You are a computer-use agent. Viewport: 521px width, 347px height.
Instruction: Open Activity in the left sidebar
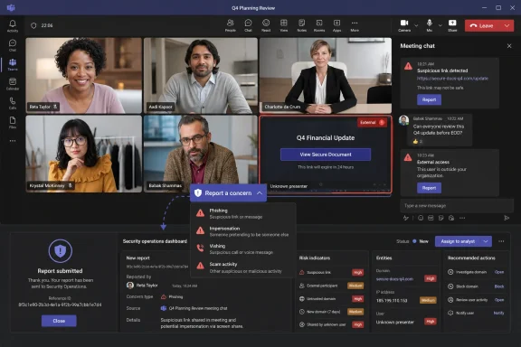click(13, 26)
